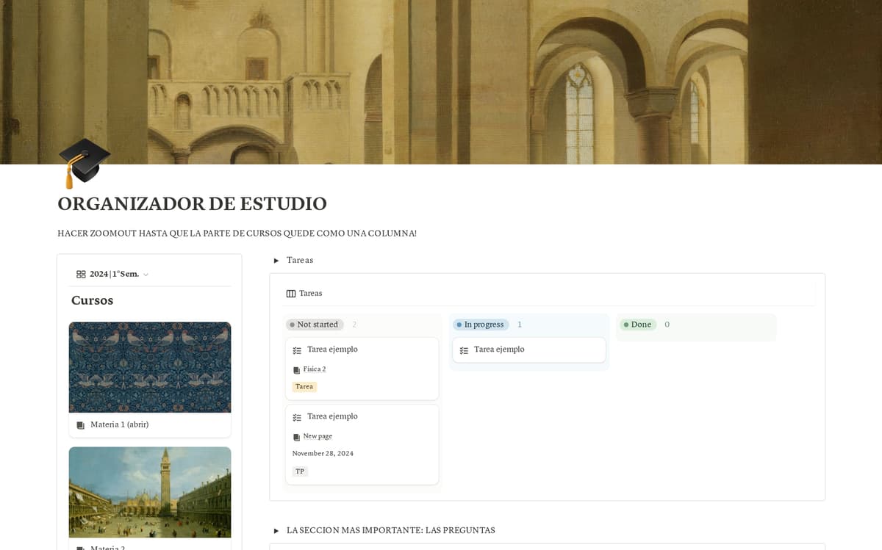Click the gray status dot in Not started header
This screenshot has height=550, width=882.
click(x=294, y=324)
